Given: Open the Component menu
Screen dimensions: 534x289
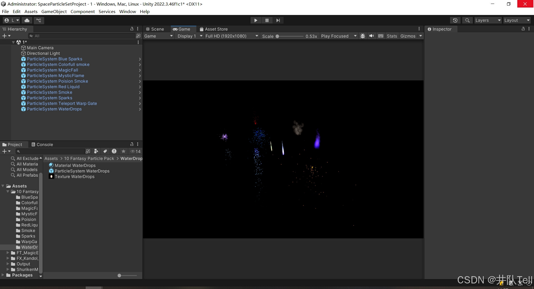Looking at the screenshot, I should [83, 11].
